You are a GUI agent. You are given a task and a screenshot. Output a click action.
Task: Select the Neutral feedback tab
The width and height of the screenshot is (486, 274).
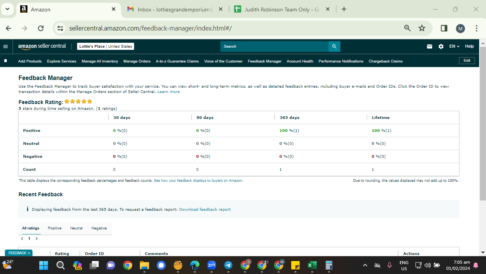(x=76, y=228)
